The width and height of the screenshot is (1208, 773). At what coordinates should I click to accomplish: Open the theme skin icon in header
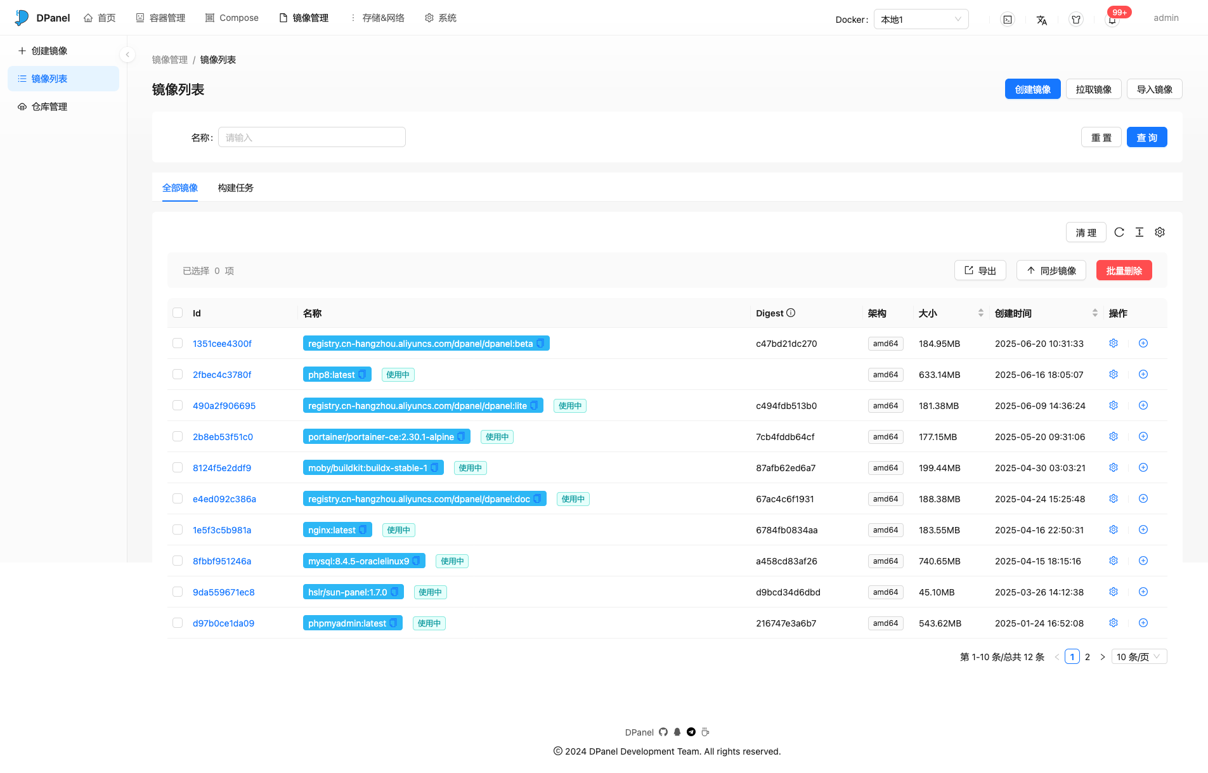(x=1075, y=20)
